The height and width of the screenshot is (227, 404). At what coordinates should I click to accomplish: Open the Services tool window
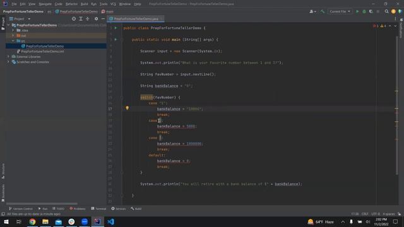pyautogui.click(x=119, y=209)
